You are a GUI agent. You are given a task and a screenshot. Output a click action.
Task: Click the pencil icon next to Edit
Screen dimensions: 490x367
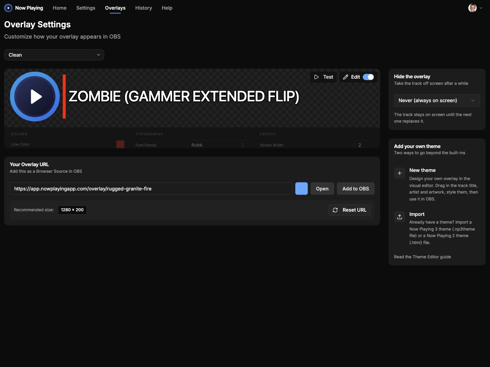(x=346, y=77)
